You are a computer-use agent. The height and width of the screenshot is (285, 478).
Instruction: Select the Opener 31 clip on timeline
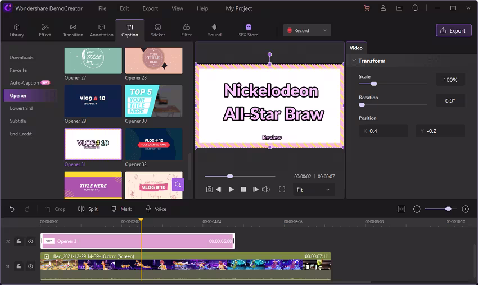tap(137, 241)
